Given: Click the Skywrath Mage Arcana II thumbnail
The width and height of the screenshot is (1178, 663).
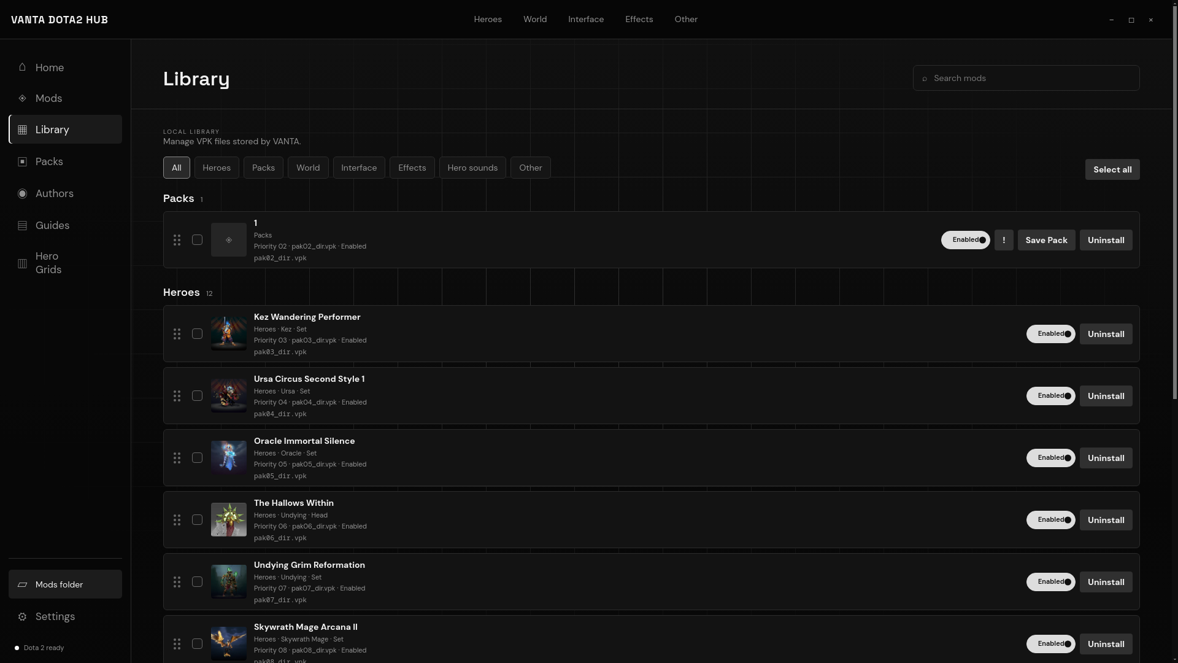Looking at the screenshot, I should 229,643.
